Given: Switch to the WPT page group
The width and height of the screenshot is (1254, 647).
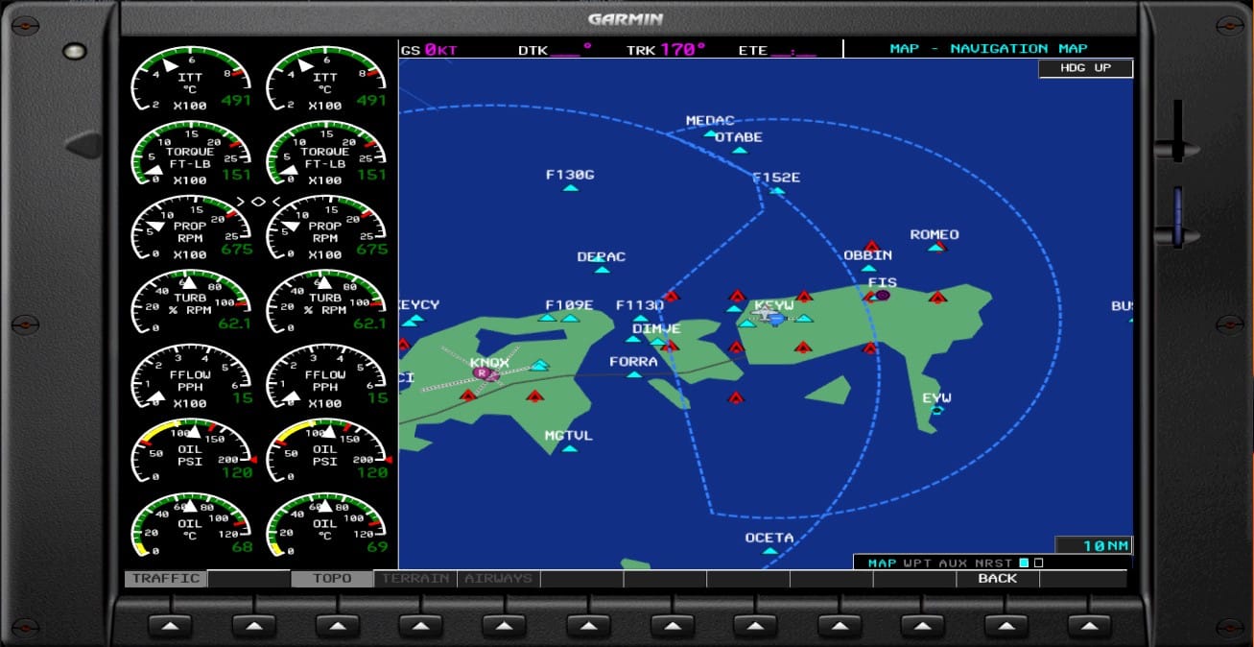Looking at the screenshot, I should coord(916,563).
